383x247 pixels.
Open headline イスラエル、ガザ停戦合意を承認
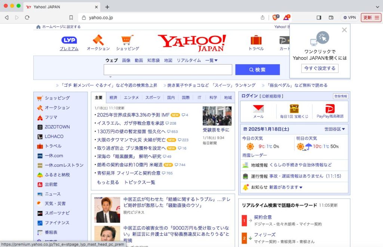(131, 123)
